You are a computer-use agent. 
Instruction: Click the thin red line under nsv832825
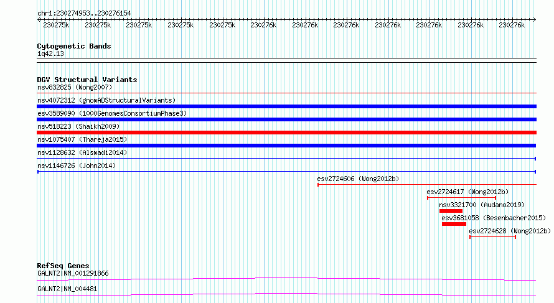pyautogui.click(x=286, y=93)
